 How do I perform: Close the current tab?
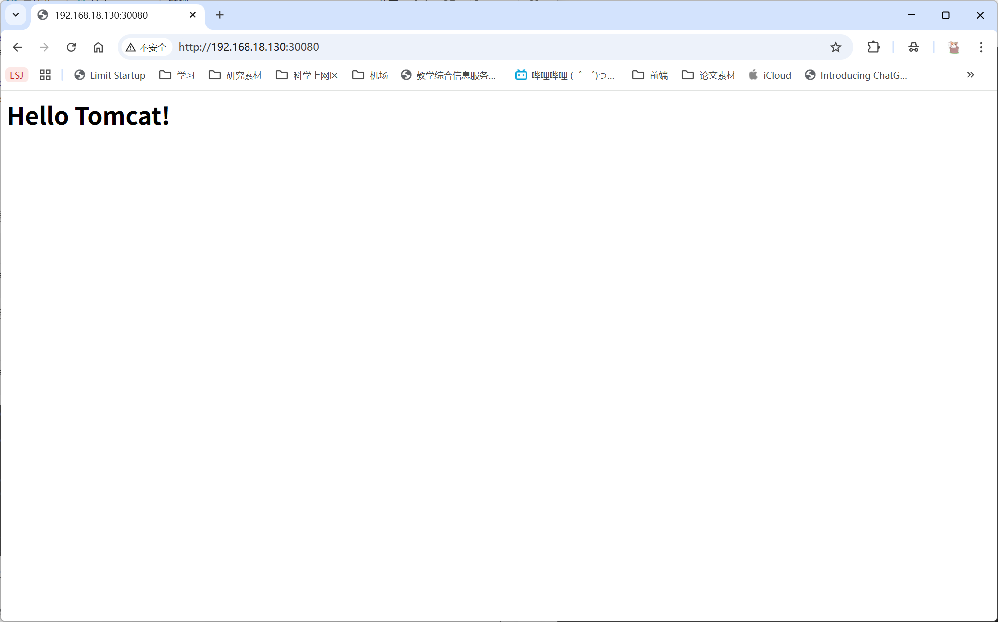coord(193,15)
